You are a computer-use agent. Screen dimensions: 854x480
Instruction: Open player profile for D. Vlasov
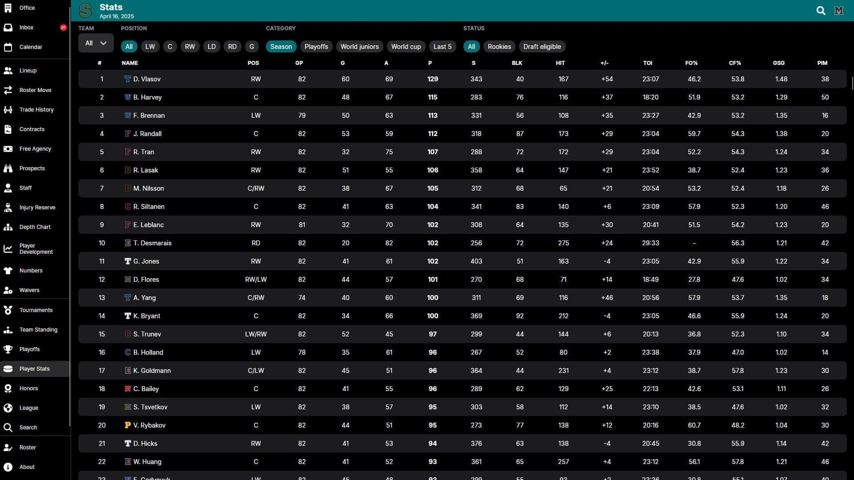coord(147,79)
